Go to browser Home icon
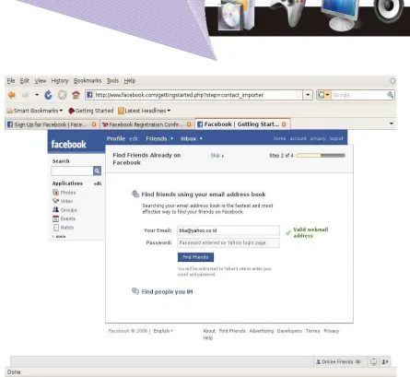 click(x=76, y=95)
